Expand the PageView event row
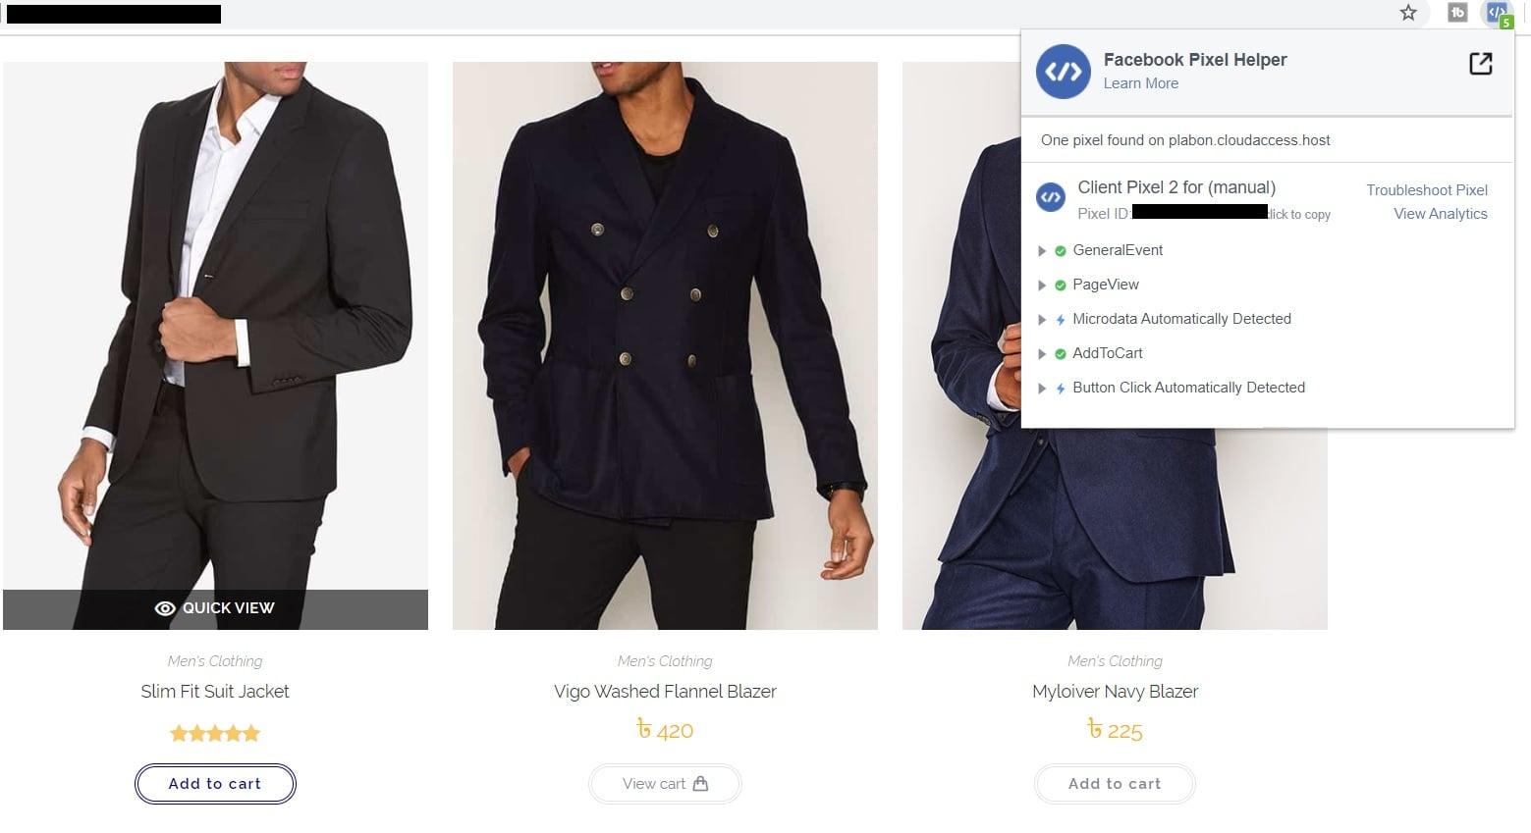1531x833 pixels. click(x=1042, y=286)
